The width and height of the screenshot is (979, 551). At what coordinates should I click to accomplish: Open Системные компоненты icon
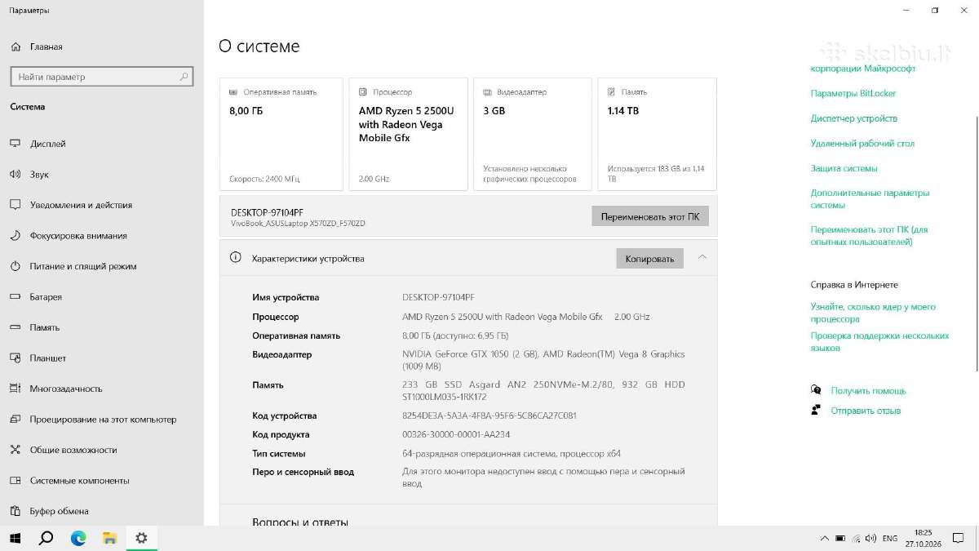(15, 481)
